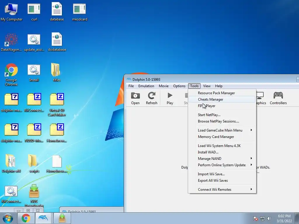The width and height of the screenshot is (299, 224).
Task: Select Start NetPlay... menu entry
Action: pyautogui.click(x=222, y=115)
